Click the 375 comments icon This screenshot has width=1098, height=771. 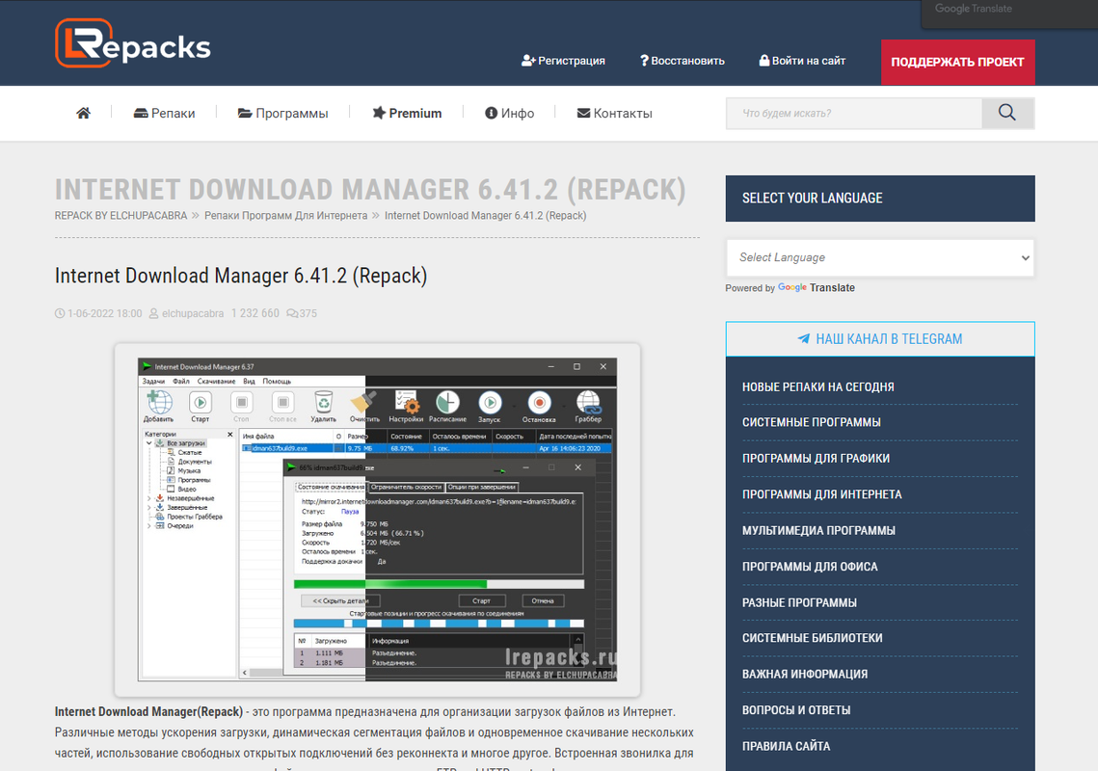(292, 314)
